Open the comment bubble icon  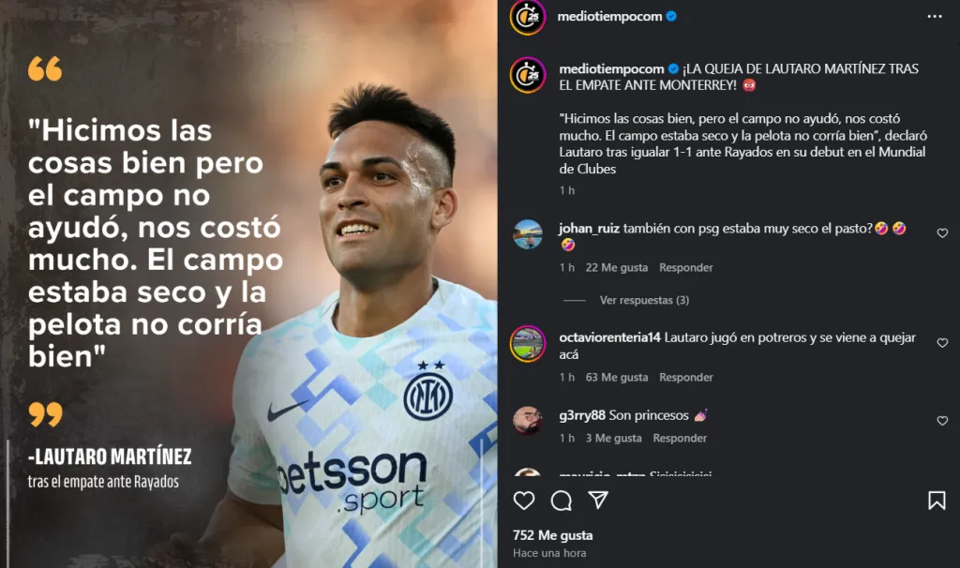pos(561,501)
